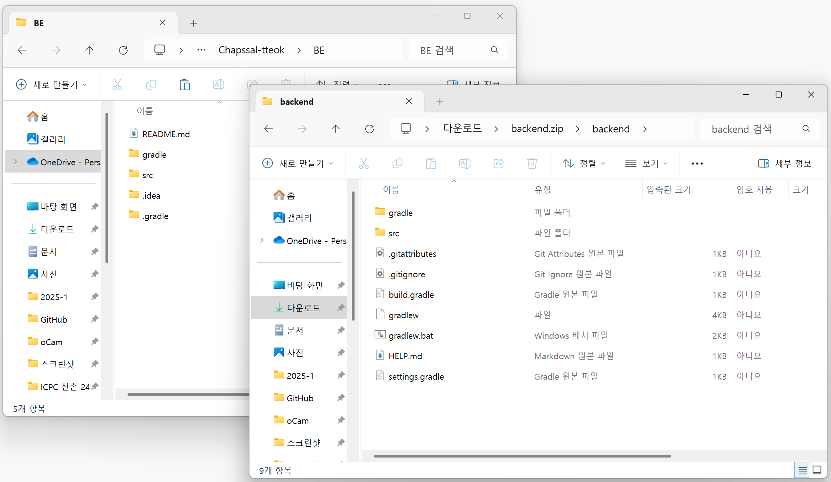Expand OneDrive tree node in backend sidebar

(x=262, y=240)
